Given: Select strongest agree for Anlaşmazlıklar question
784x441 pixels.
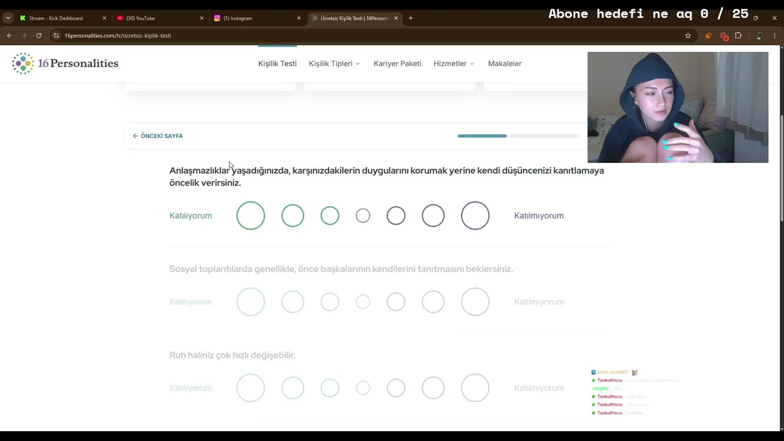Looking at the screenshot, I should click(251, 216).
